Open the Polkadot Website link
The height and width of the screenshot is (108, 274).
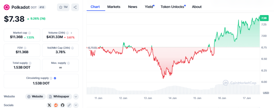35,97
